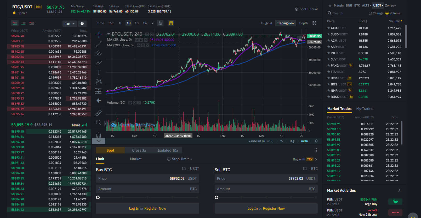The height and width of the screenshot is (218, 421).
Task: Select the crosshair cursor tool
Action: click(99, 35)
